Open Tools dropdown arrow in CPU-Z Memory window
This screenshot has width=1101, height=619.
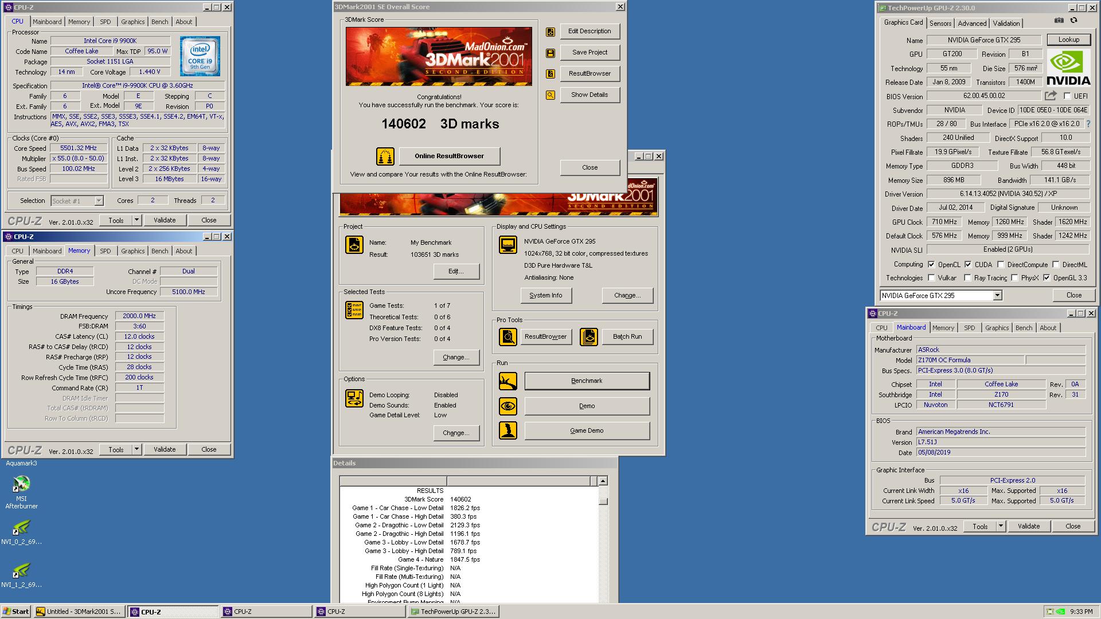pyautogui.click(x=136, y=449)
